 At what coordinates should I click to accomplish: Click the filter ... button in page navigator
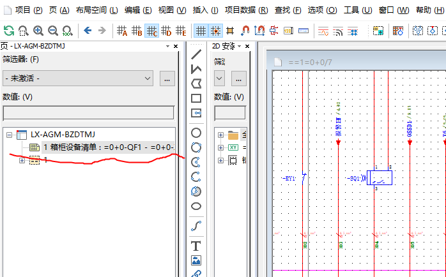[x=167, y=78]
